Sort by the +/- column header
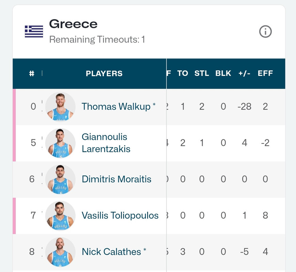 click(244, 73)
